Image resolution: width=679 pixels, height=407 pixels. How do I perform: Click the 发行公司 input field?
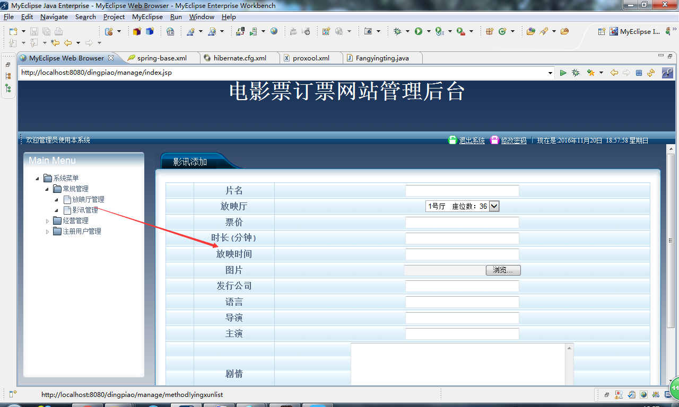tap(462, 286)
